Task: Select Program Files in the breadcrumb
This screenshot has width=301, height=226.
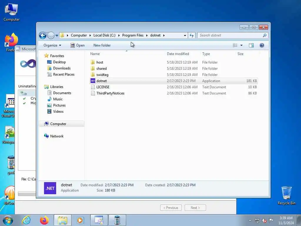Action: pyautogui.click(x=133, y=35)
